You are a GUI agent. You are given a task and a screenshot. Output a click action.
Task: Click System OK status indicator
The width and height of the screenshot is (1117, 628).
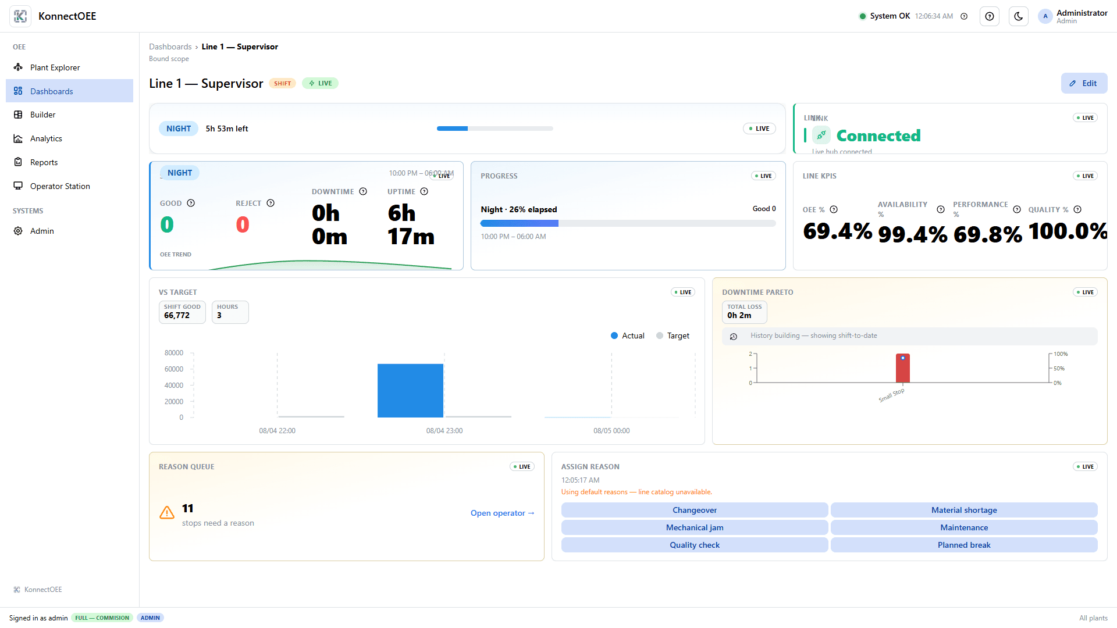(x=884, y=16)
